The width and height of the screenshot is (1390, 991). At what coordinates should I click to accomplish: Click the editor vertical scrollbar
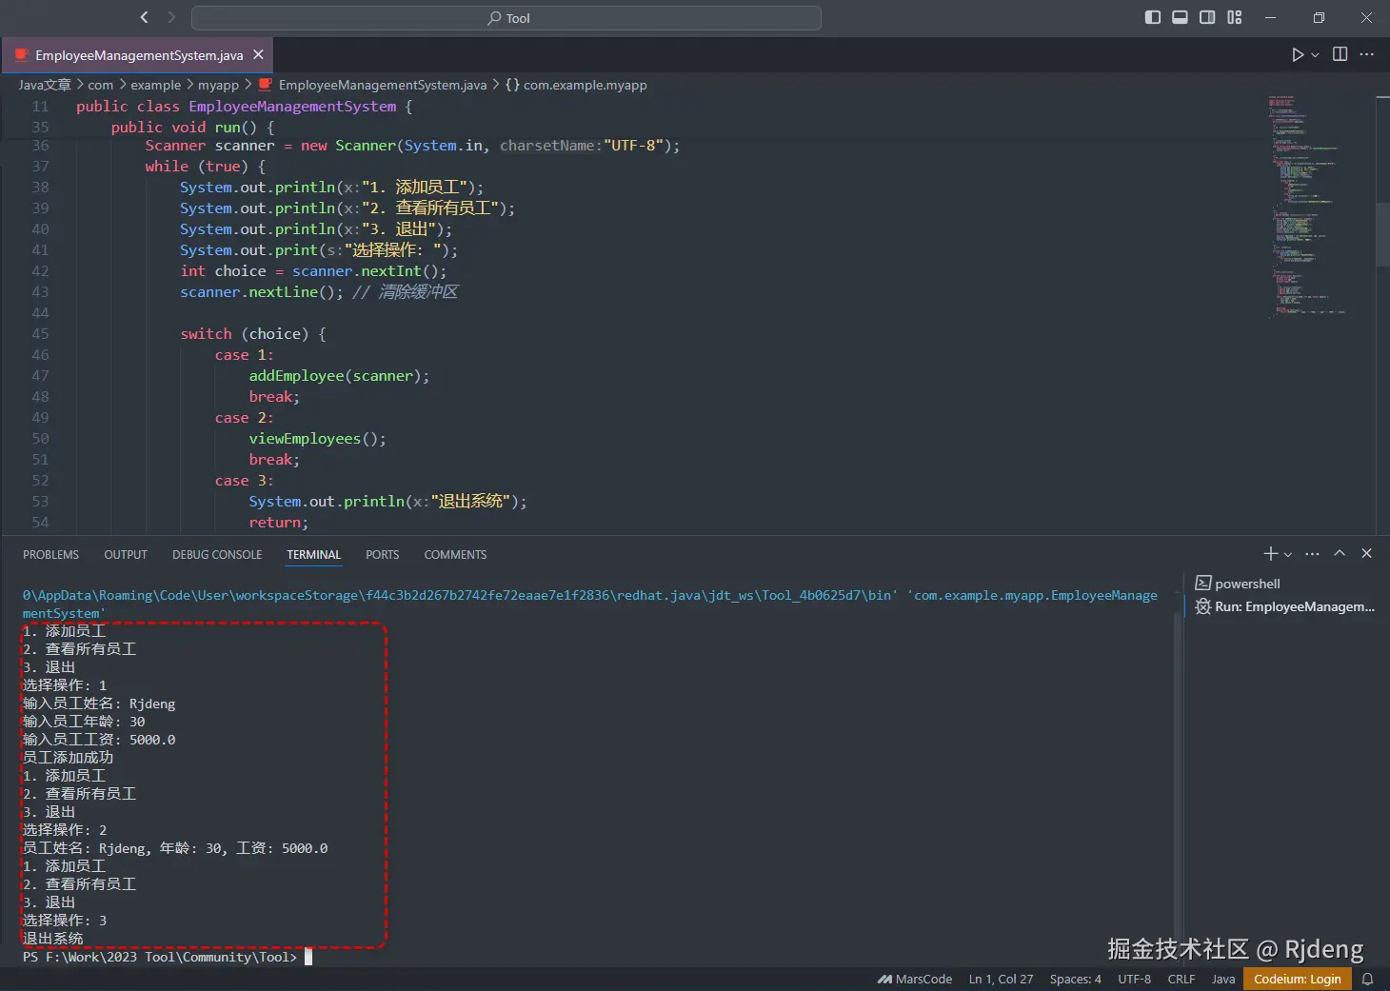coord(1382,233)
